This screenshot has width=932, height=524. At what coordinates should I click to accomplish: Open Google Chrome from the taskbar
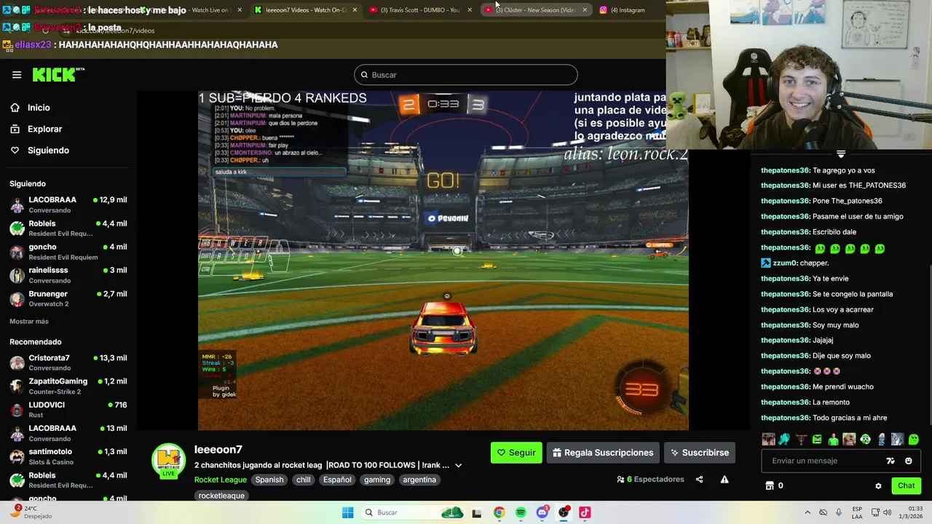(499, 512)
